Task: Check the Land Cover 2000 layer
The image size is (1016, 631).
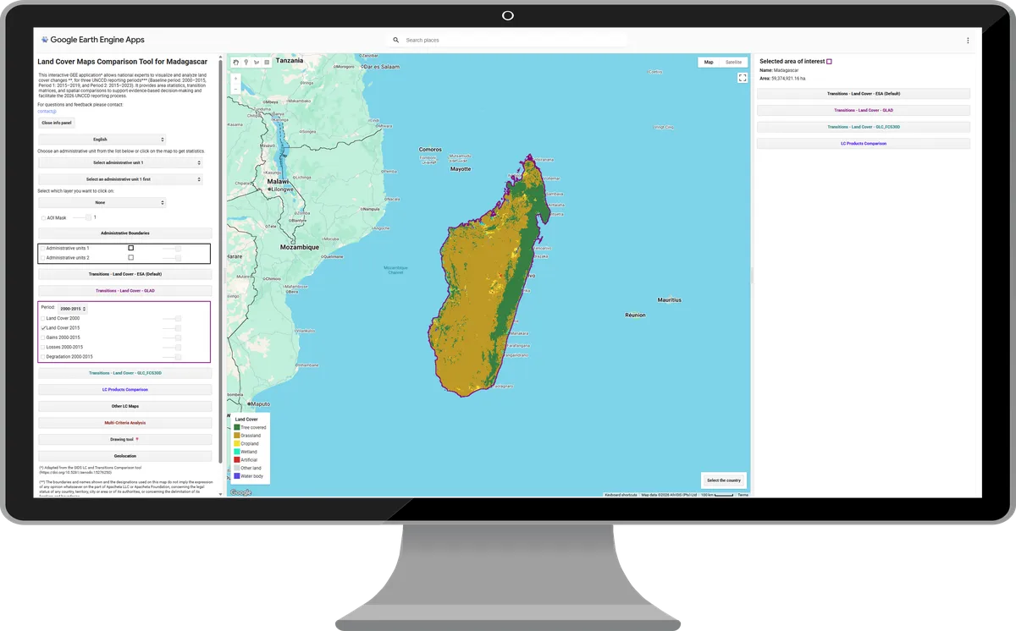Action: 43,318
